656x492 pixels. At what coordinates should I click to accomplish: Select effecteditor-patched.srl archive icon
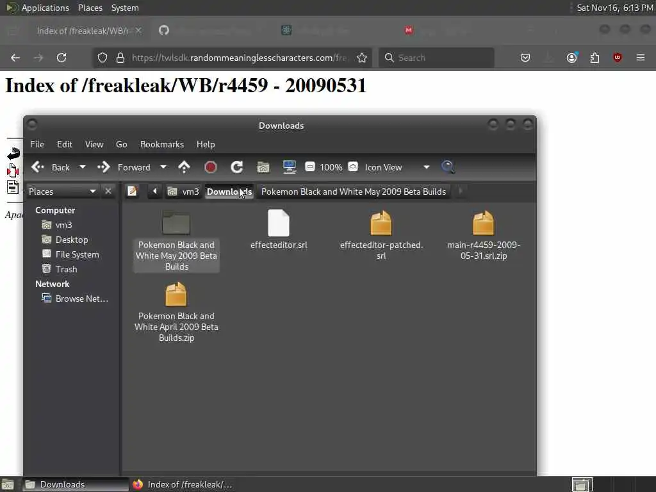tap(381, 223)
